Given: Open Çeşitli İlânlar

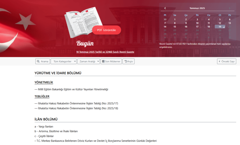Looking at the screenshot, I should (44, 136).
